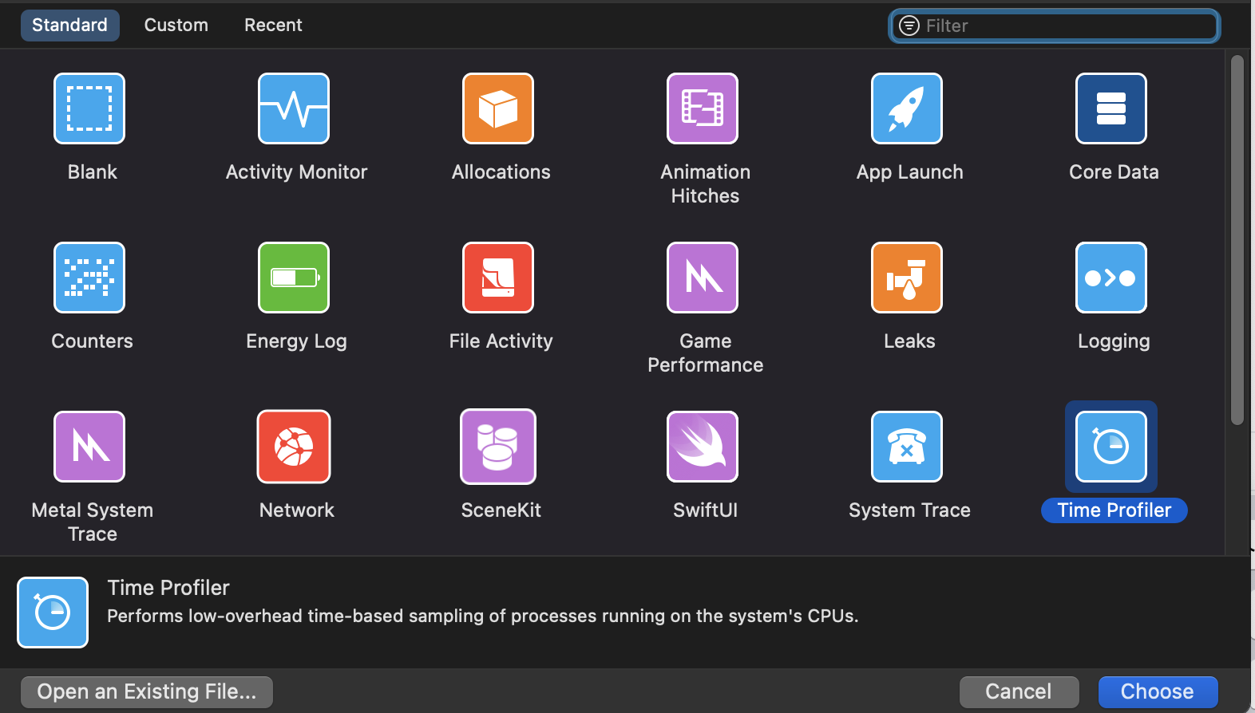The image size is (1255, 713).
Task: Pick the SwiftUI bird icon
Action: 703,447
